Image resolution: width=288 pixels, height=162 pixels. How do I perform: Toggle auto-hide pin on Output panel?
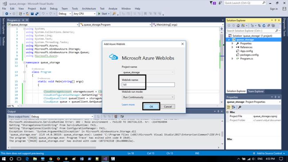(218, 111)
